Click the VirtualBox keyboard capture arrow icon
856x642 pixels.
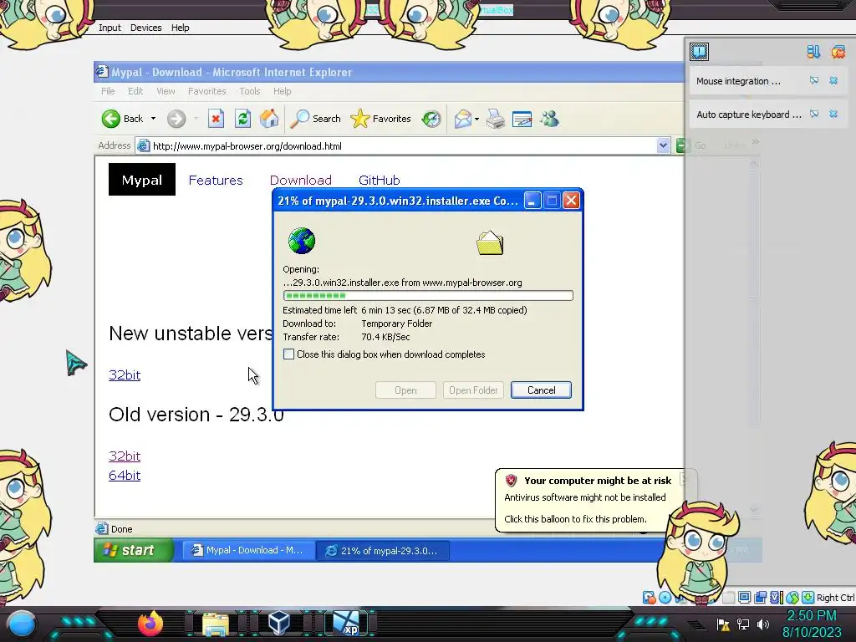[x=808, y=597]
